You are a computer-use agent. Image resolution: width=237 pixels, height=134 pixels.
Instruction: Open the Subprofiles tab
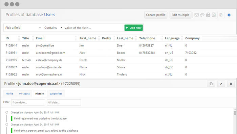56,94
